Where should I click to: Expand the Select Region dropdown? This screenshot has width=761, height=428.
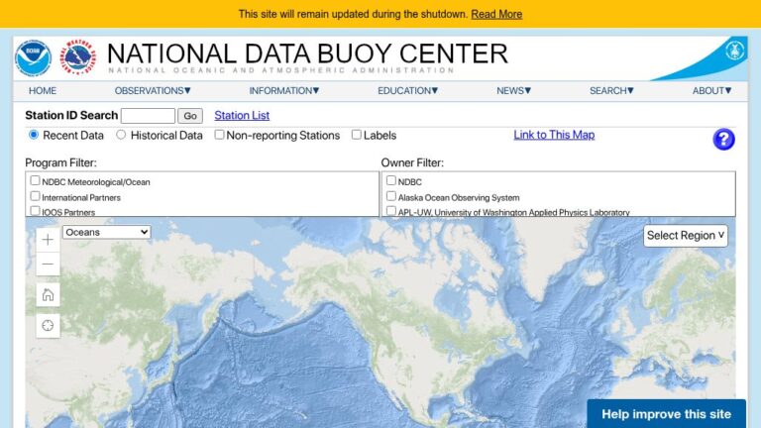[x=686, y=236]
